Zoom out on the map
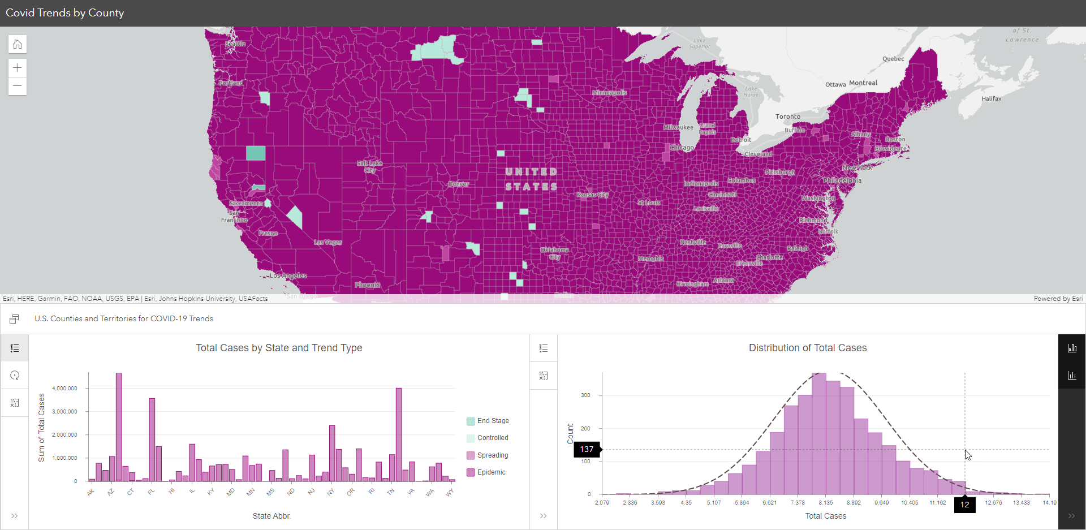Screen dimensions: 1086x530 (17, 86)
